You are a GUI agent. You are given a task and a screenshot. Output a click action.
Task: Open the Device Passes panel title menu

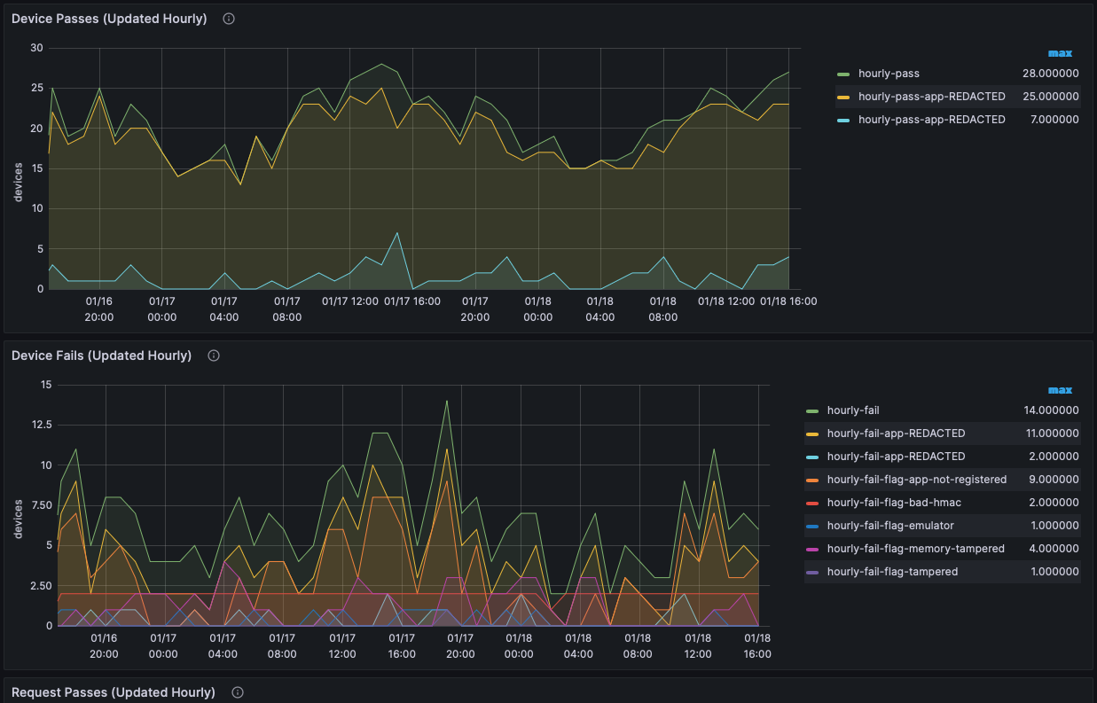(108, 19)
